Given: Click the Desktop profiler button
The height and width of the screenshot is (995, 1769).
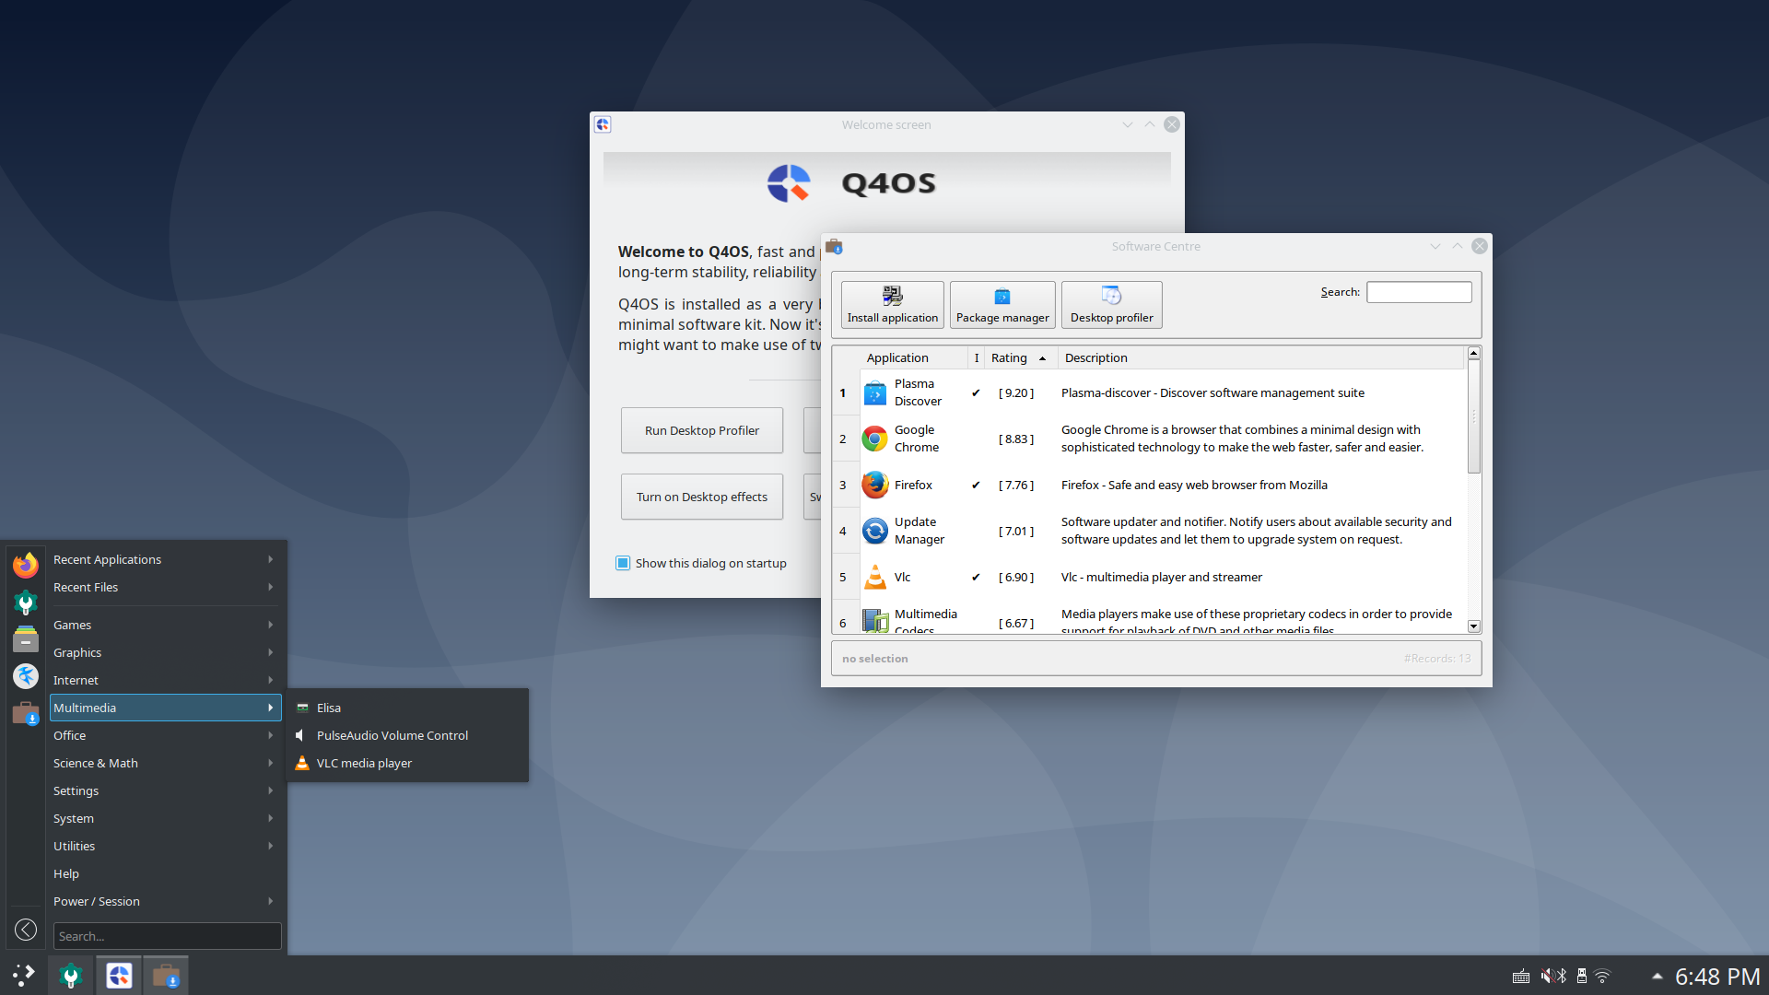Looking at the screenshot, I should [x=1112, y=305].
